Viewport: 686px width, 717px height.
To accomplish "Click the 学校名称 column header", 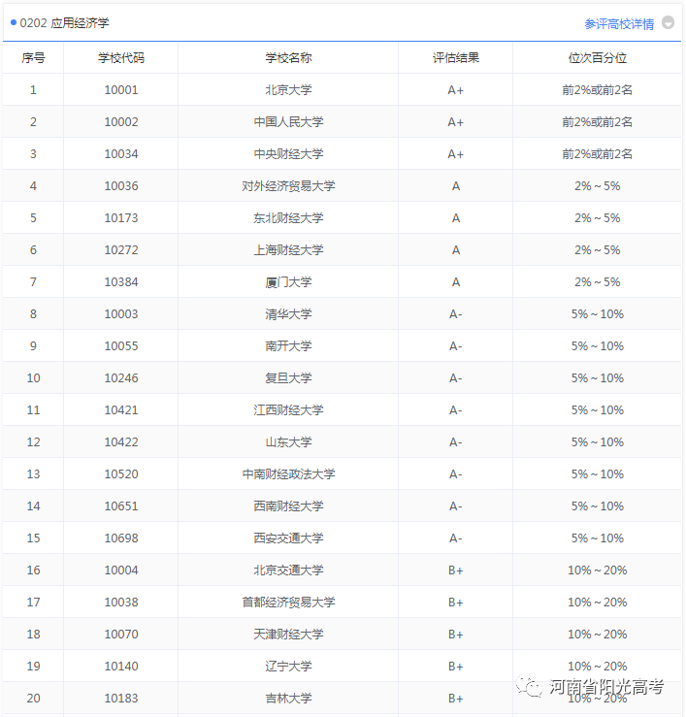I will click(288, 58).
